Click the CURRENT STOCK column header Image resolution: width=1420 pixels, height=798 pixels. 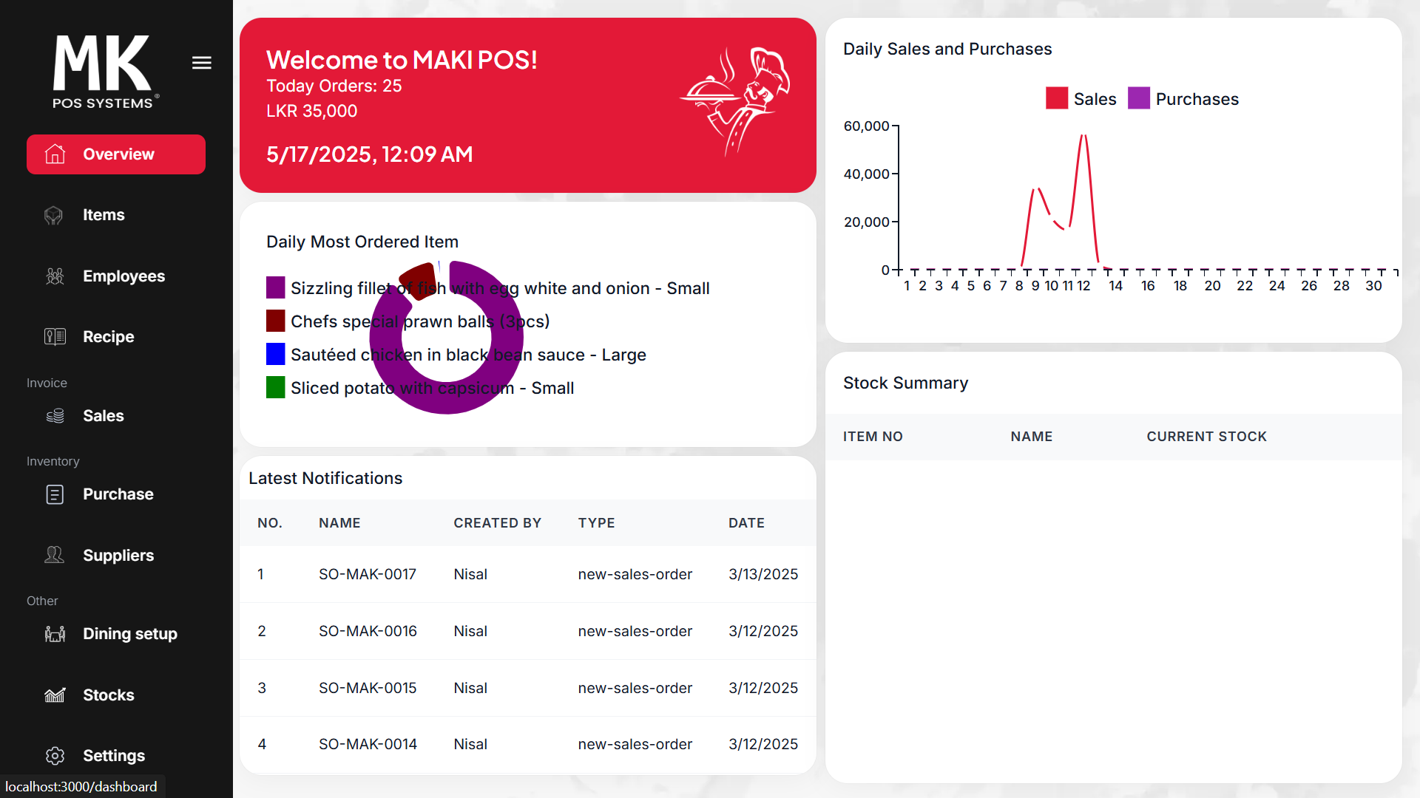(1206, 437)
